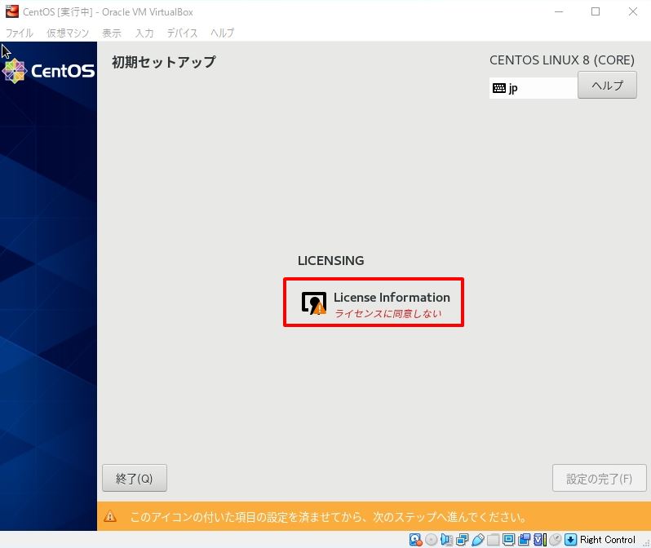Click the hard disk activity status icon
The image size is (651, 548).
[x=415, y=539]
